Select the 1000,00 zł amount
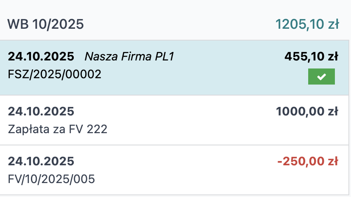 (307, 111)
